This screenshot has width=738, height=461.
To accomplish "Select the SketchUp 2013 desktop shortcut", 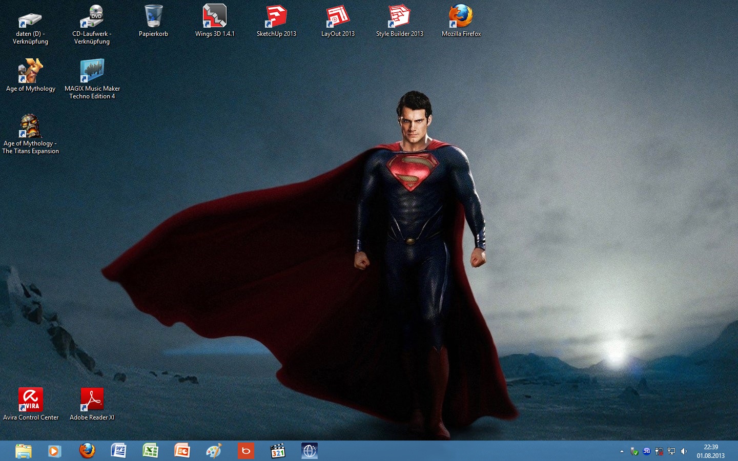I will 276,17.
